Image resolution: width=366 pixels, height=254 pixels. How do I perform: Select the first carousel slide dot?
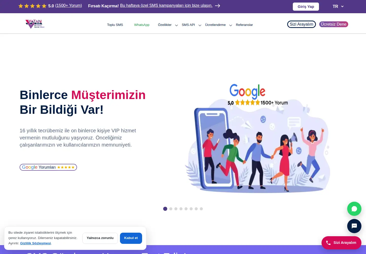coord(165,209)
